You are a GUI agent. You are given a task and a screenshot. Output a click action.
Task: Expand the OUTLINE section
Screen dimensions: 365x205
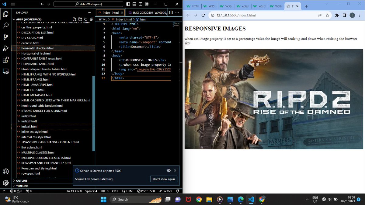(x=22, y=181)
